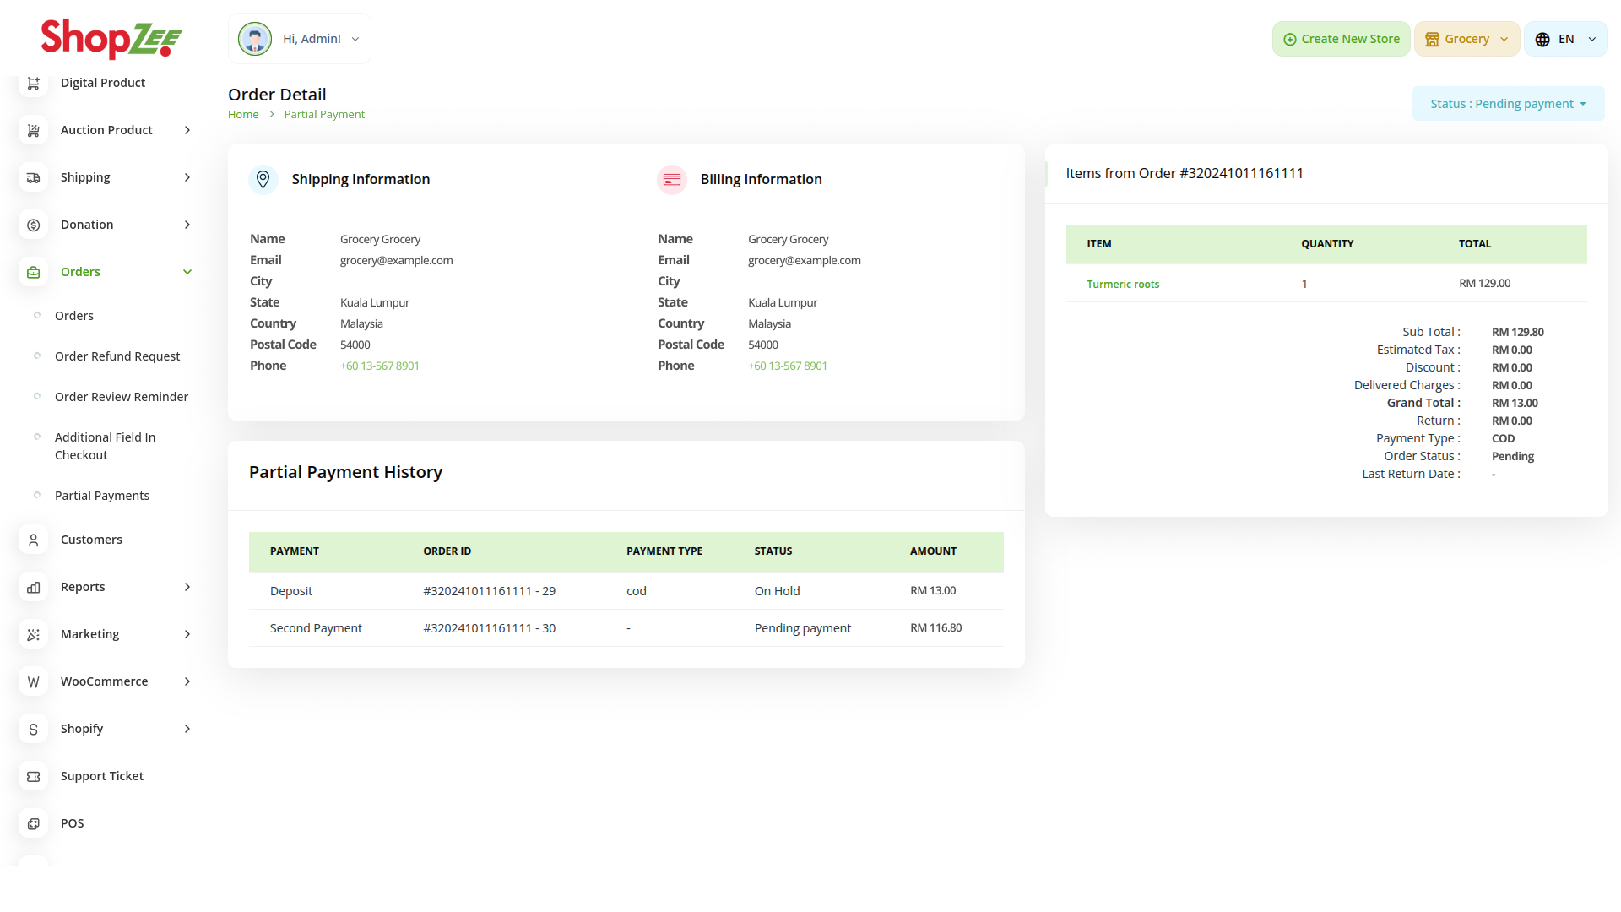Click the Auction Product cart icon
1621x912 pixels.
coord(34,130)
